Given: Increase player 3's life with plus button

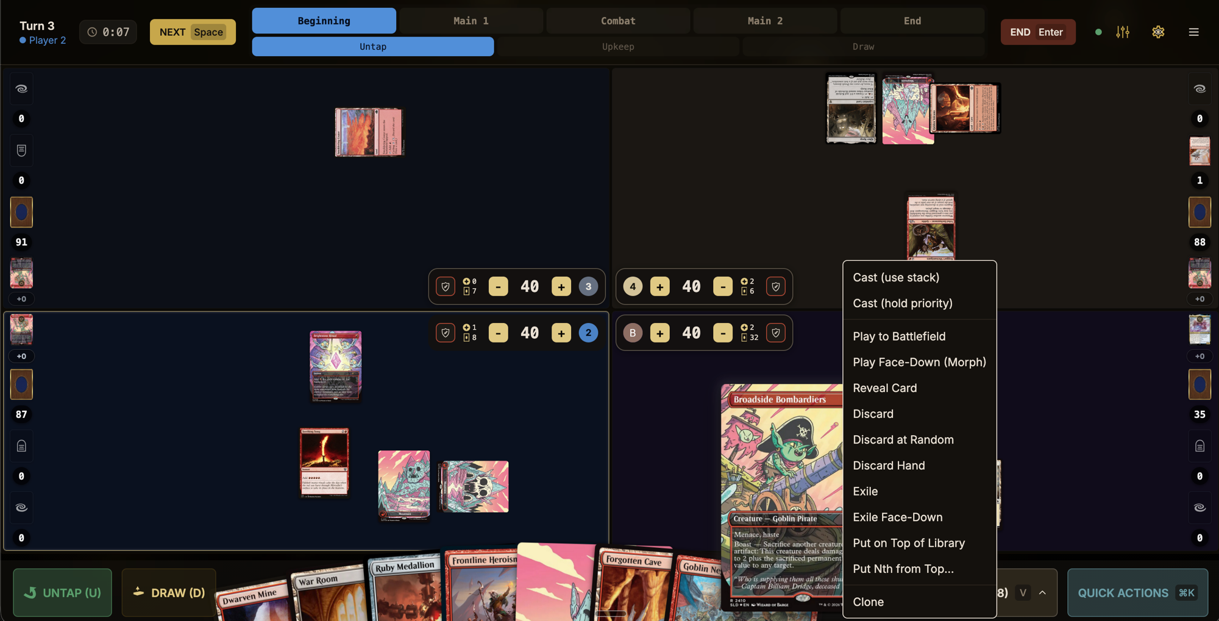Looking at the screenshot, I should point(561,286).
